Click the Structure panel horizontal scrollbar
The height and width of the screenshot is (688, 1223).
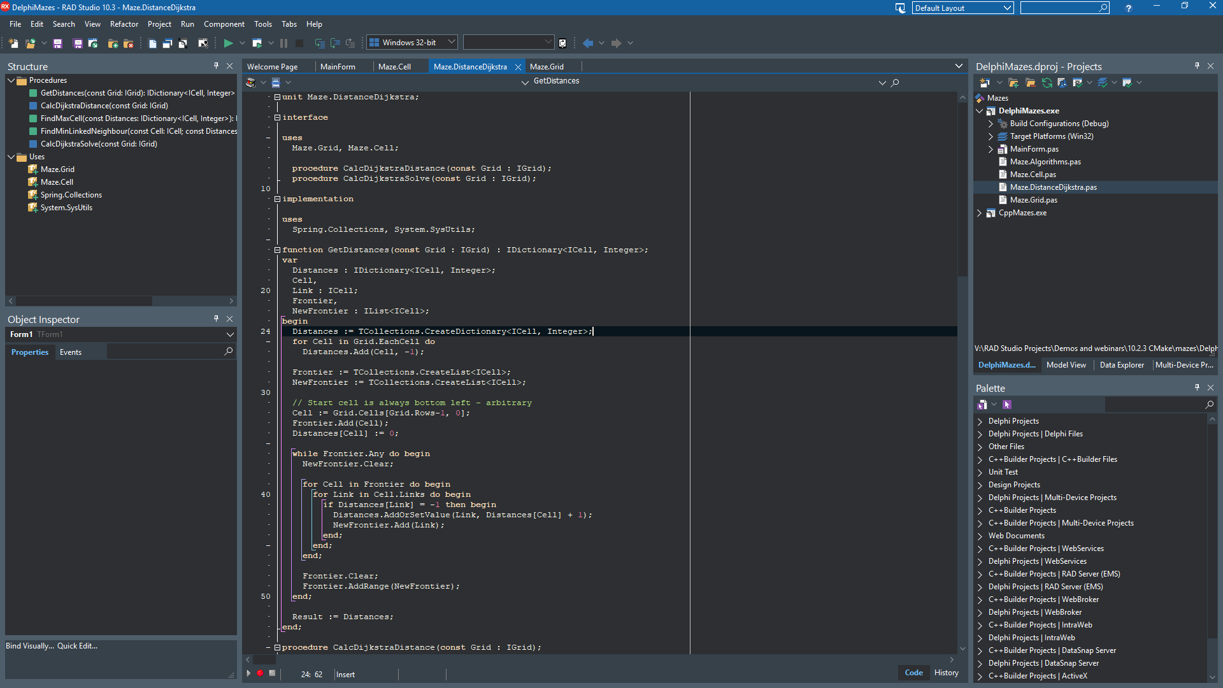pos(121,301)
